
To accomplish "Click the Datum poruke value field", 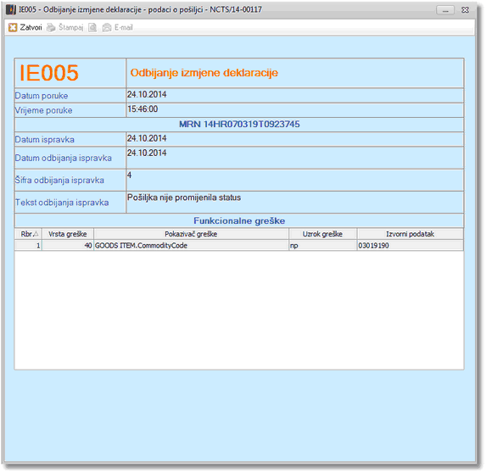I will (x=295, y=96).
